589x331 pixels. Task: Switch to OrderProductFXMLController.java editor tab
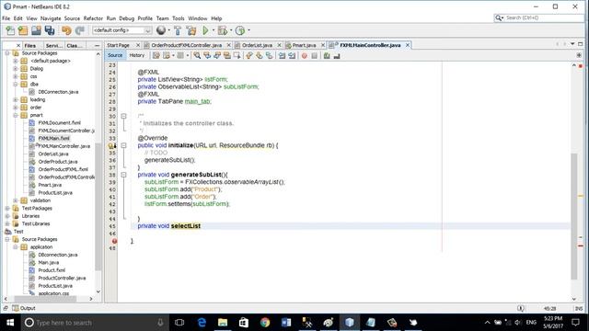[x=186, y=45]
